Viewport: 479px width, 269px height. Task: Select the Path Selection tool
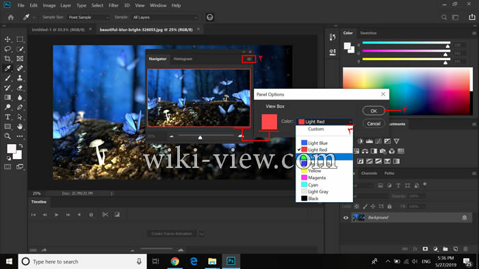click(20, 117)
